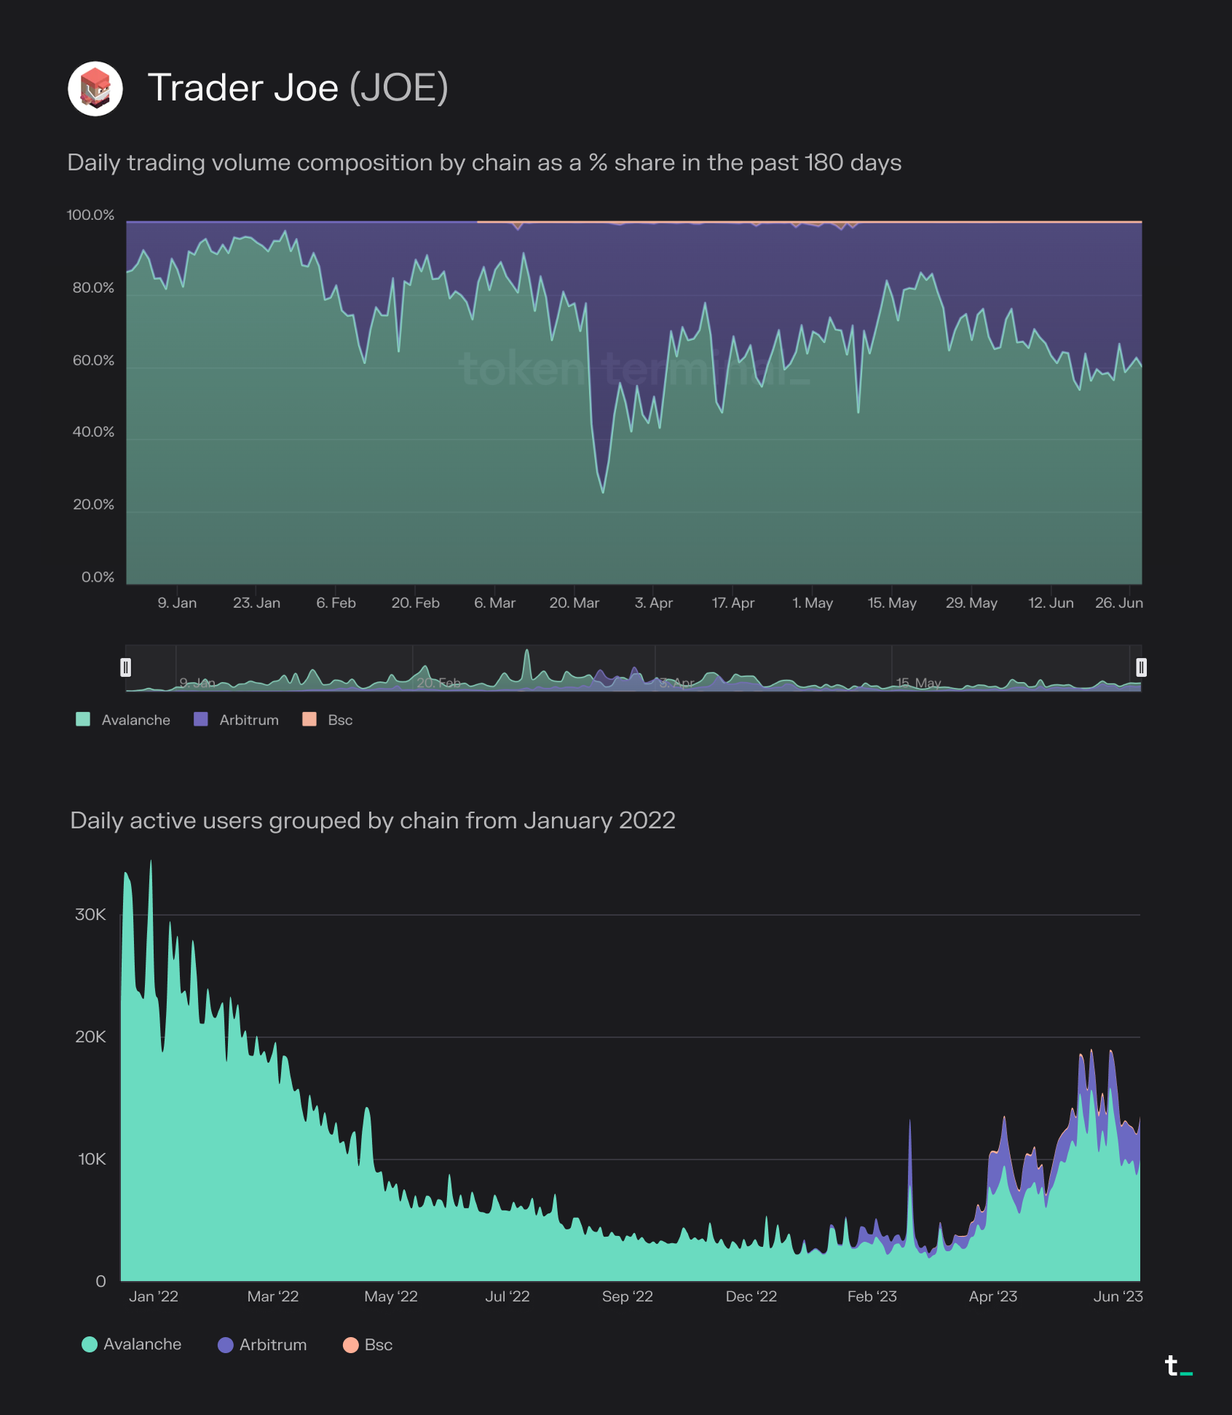Click the 15. May x-axis label
This screenshot has height=1415, width=1232.
pos(891,603)
